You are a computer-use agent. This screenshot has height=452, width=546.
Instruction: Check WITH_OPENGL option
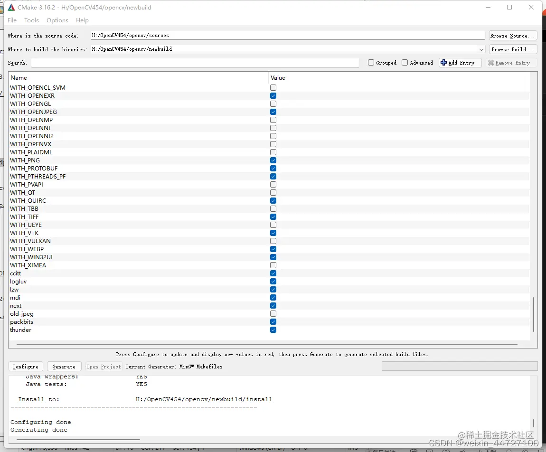click(x=273, y=104)
